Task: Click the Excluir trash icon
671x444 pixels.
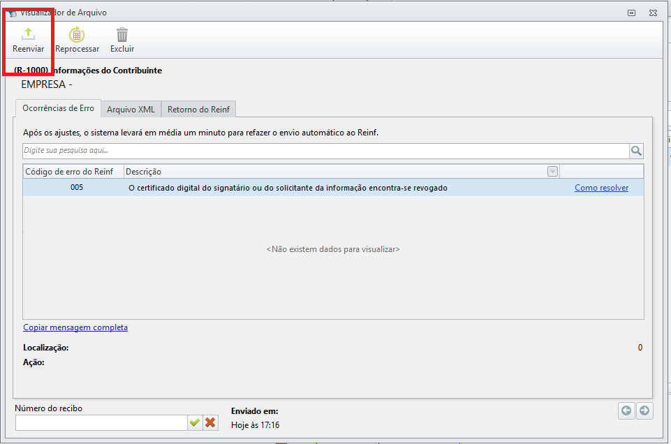Action: click(x=122, y=35)
